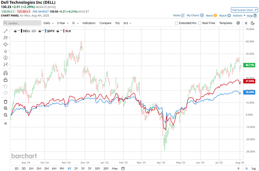This screenshot has height=171, width=259.
Task: Expand trend line tool options arrow
Action: pyautogui.click(x=9, y=31)
